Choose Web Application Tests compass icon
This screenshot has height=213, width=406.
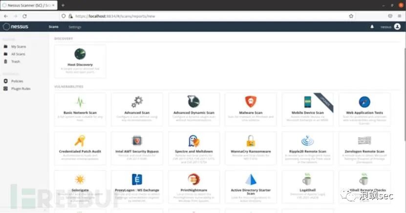point(364,102)
